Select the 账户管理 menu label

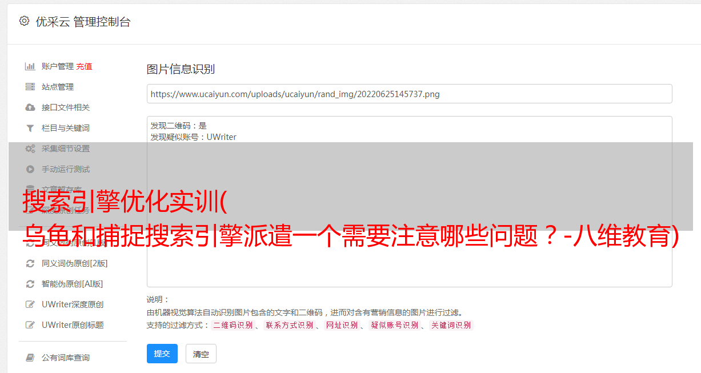[x=58, y=66]
